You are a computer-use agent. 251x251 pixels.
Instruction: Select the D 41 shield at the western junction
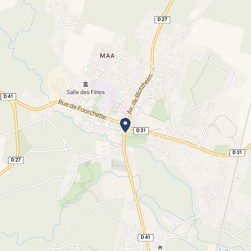pyautogui.click(x=8, y=97)
